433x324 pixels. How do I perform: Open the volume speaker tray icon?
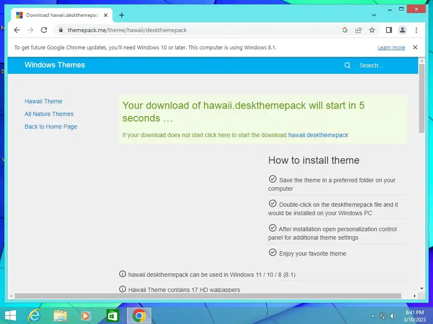pyautogui.click(x=393, y=316)
